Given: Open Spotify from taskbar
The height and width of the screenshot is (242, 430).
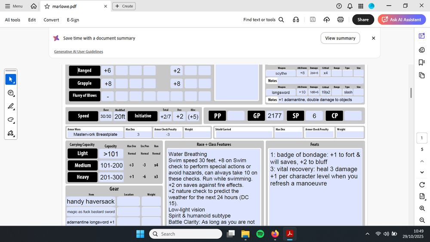Looking at the screenshot, I should pos(260,234).
